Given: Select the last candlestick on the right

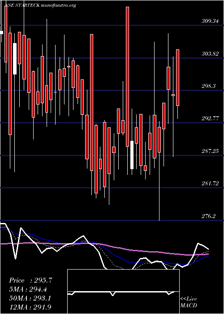Looking at the screenshot, I should point(177,78).
